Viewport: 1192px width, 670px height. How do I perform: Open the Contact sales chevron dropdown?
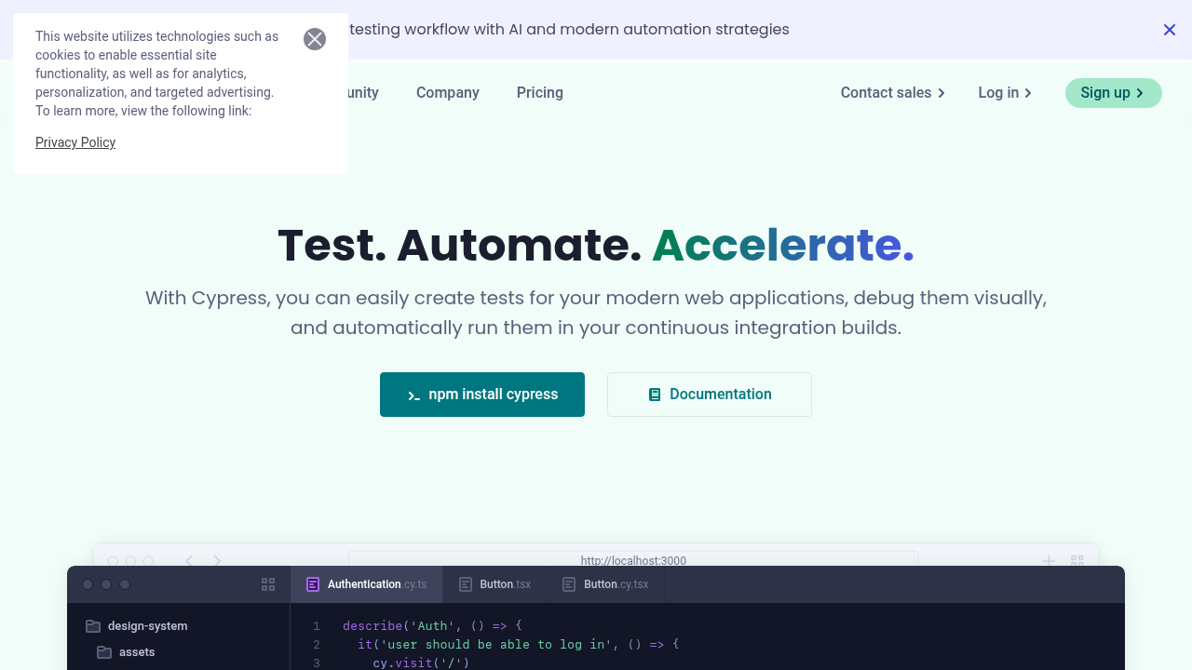[941, 93]
